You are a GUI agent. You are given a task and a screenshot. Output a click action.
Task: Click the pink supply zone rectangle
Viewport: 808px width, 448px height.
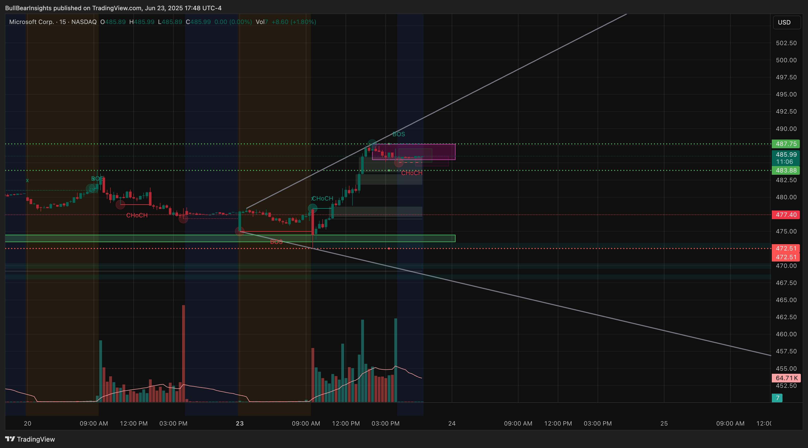413,152
